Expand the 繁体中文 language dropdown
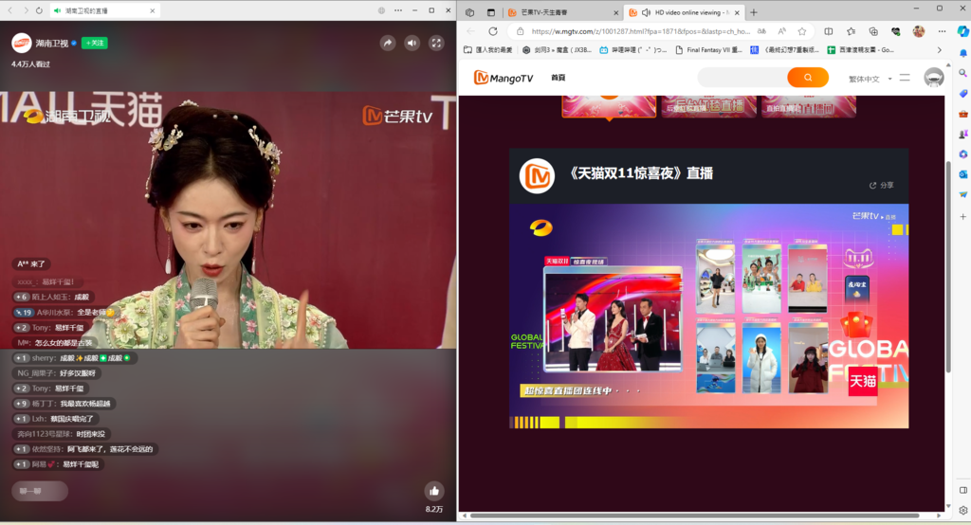 [870, 79]
